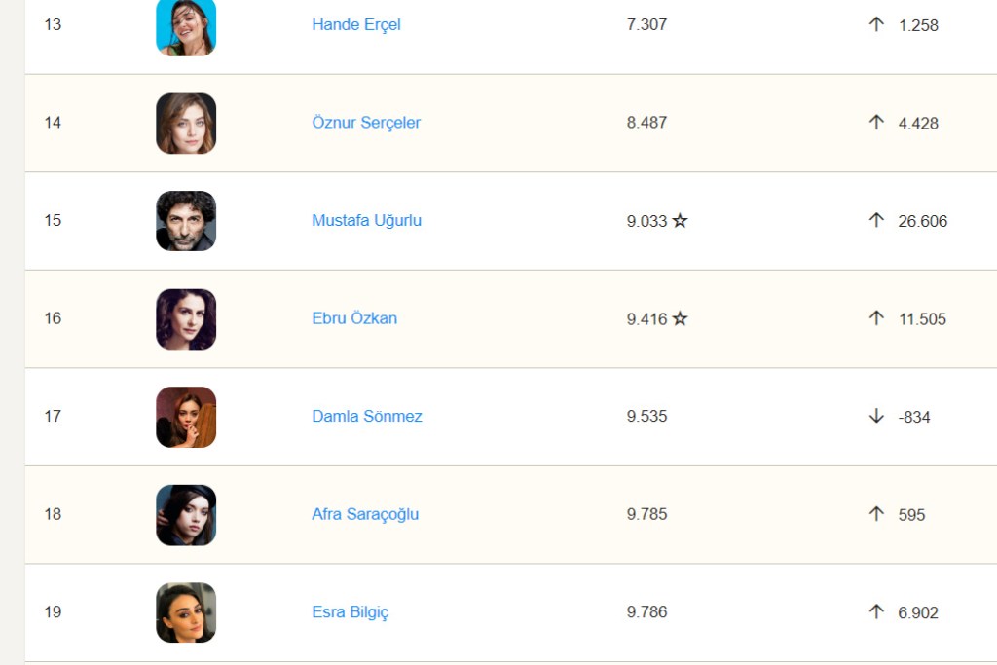The width and height of the screenshot is (997, 665).
Task: Click the profile photo in row 15
Action: click(186, 221)
